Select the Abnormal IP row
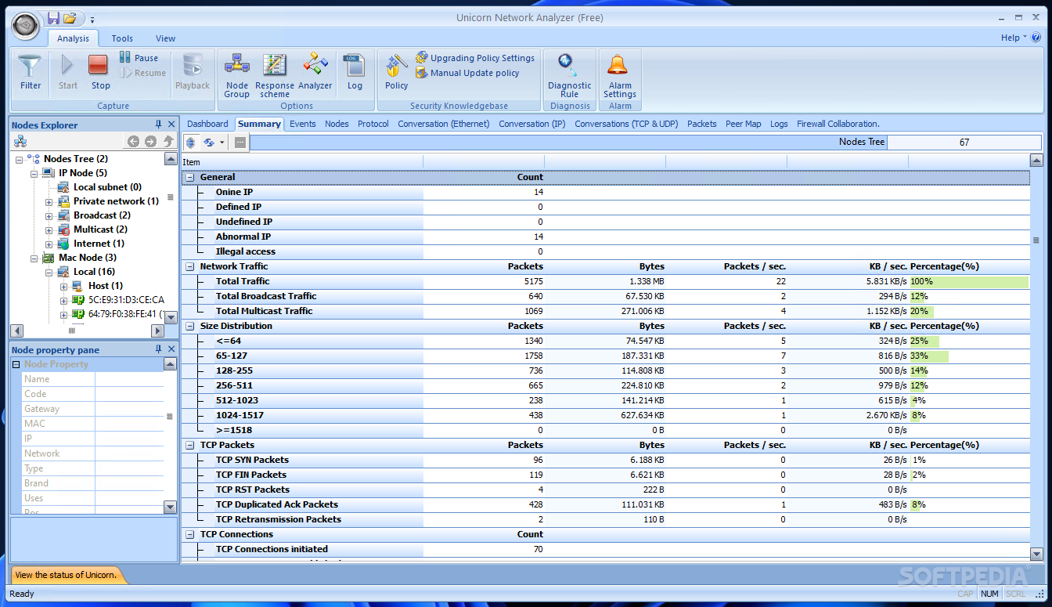 click(606, 237)
